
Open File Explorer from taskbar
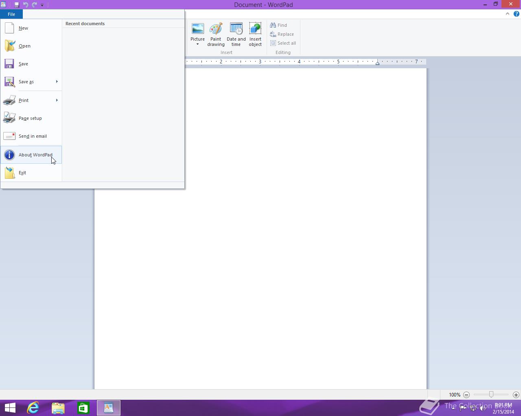[58, 408]
